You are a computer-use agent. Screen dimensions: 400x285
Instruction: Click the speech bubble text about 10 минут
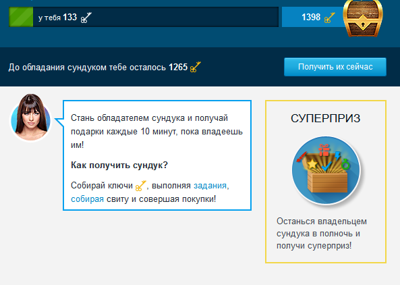(x=156, y=131)
